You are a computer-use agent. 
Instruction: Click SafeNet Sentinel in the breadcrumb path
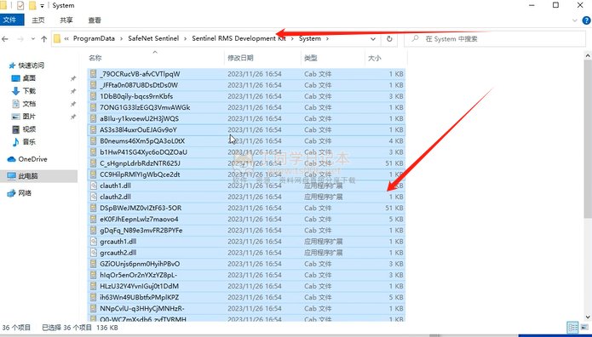tap(153, 38)
